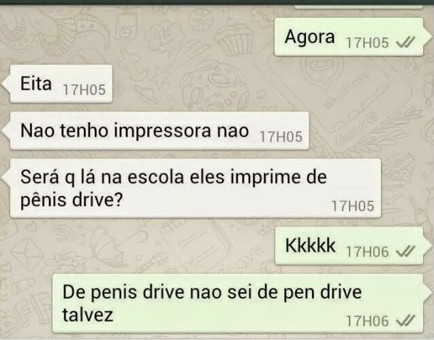Tap the envelope doodle in chat background
Image resolution: width=434 pixels, height=340 pixels.
[28, 253]
